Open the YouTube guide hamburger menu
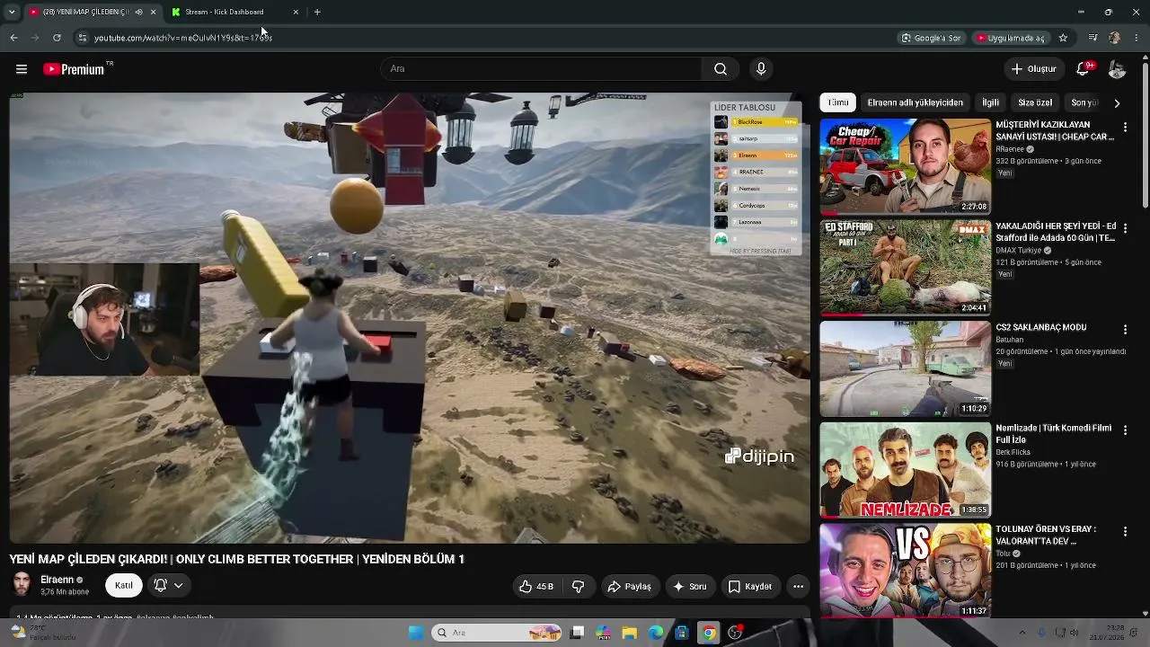1150x647 pixels. [x=21, y=69]
